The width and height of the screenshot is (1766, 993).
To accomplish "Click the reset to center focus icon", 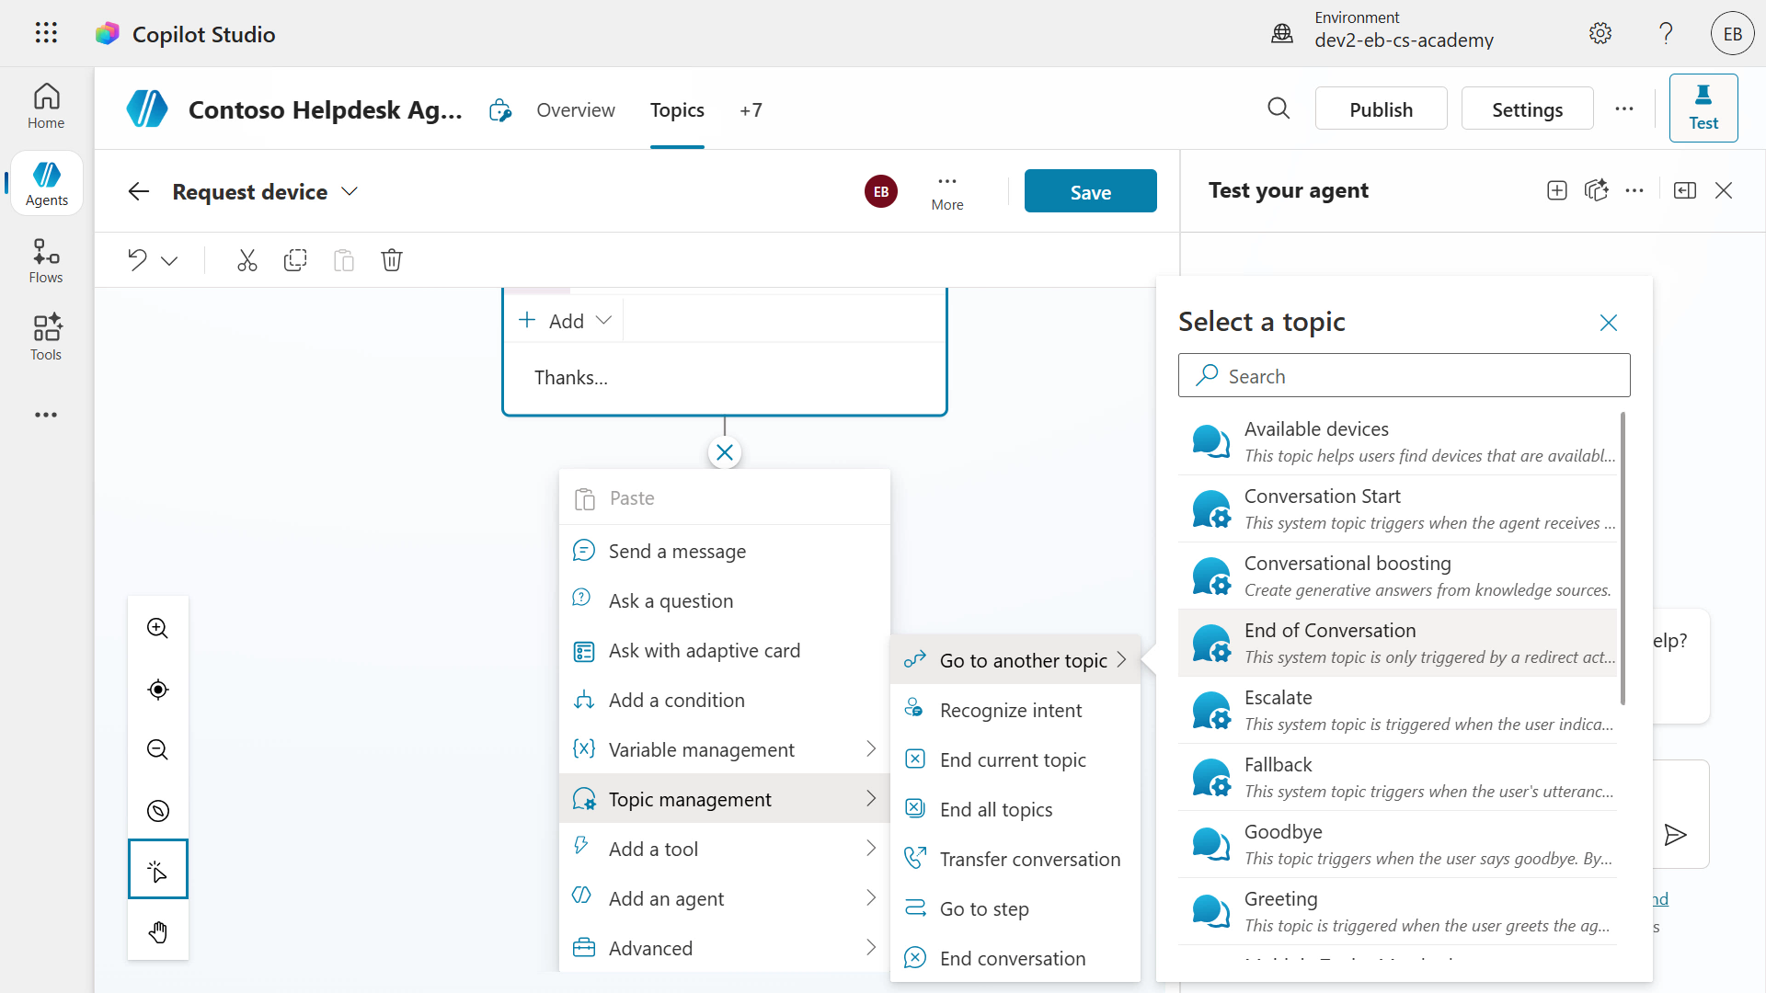I will coord(157,690).
